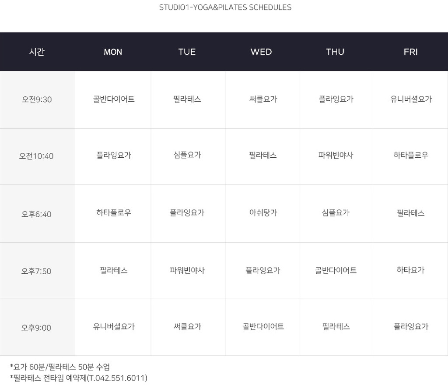Select Friday 오전9:30 유니버셜요가 class
The image size is (448, 389).
[x=411, y=99]
